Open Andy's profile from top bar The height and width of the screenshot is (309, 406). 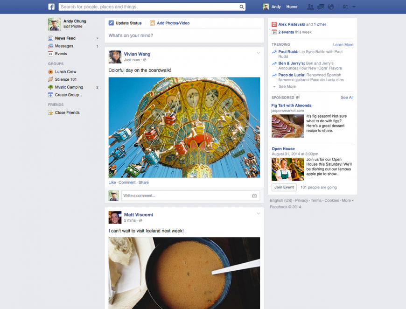pos(276,7)
